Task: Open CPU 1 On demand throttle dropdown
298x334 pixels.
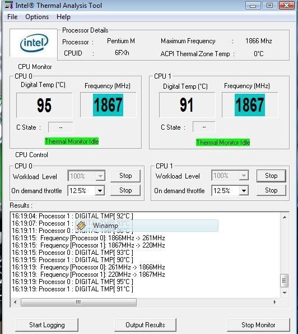Action: pos(244,191)
